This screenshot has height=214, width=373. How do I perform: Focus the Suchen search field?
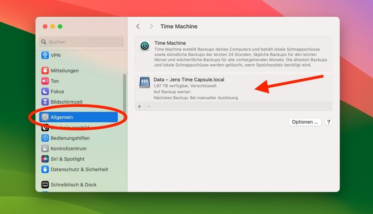click(x=81, y=42)
